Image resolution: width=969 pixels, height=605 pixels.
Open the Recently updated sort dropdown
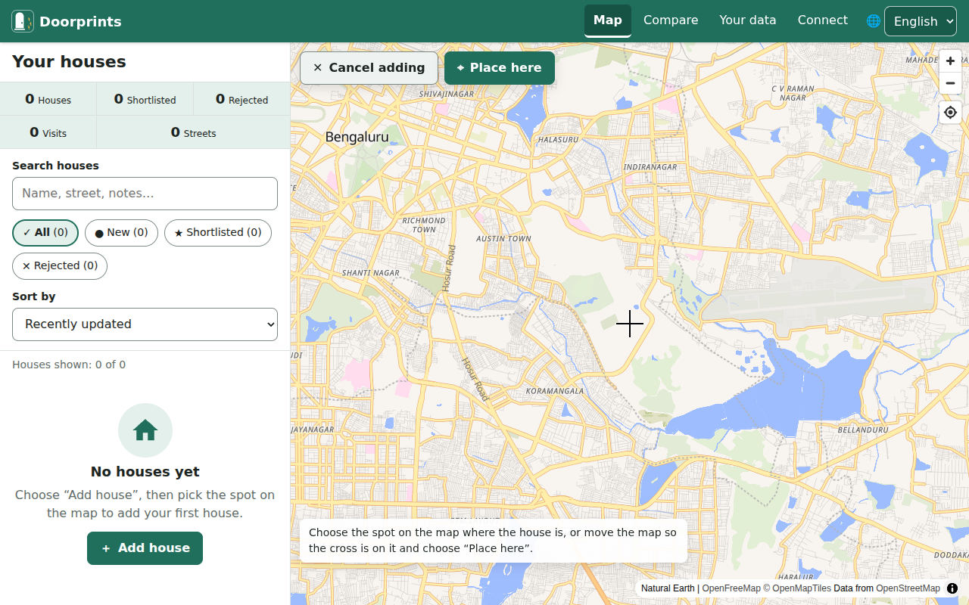click(x=145, y=324)
